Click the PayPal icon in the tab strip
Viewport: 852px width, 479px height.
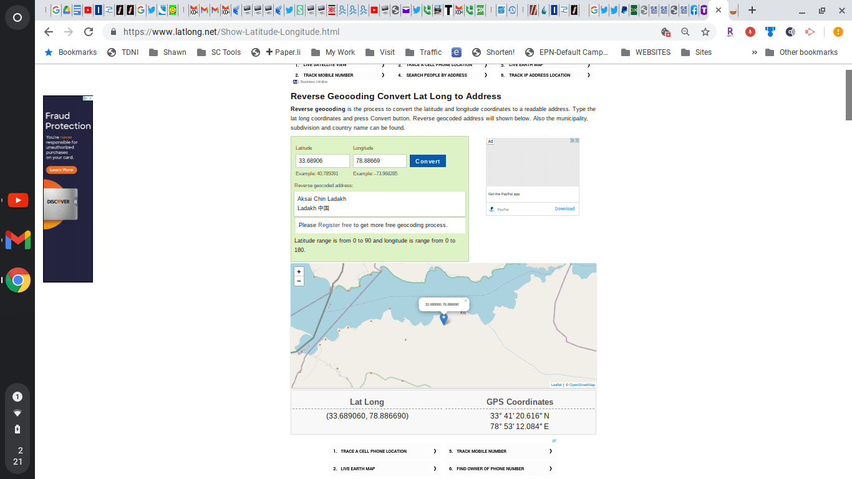pyautogui.click(x=624, y=9)
